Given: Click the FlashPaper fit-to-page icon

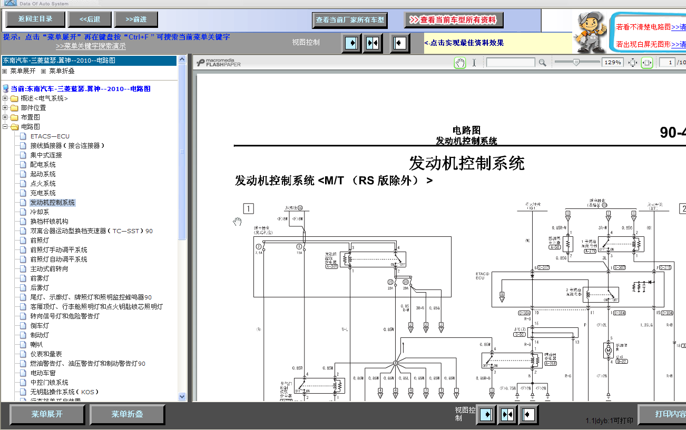Looking at the screenshot, I should click(x=633, y=63).
